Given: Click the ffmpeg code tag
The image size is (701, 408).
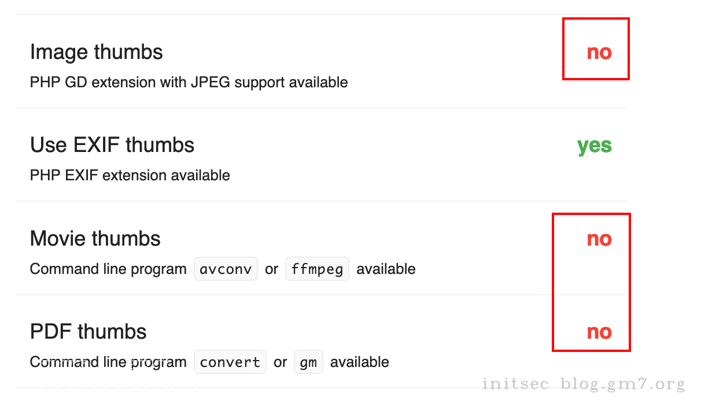Looking at the screenshot, I should pyautogui.click(x=317, y=269).
